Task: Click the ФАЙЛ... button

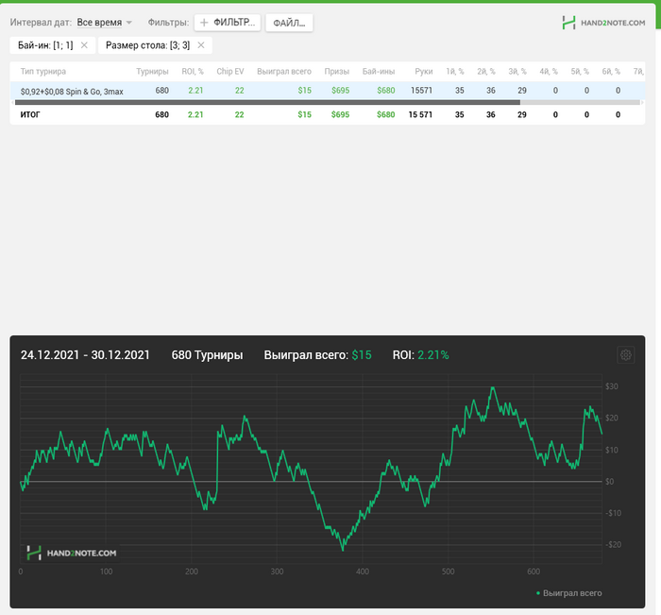Action: (x=289, y=23)
